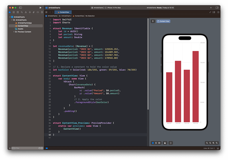Switch to Live preview mode
The image size is (228, 160).
pos(153,143)
